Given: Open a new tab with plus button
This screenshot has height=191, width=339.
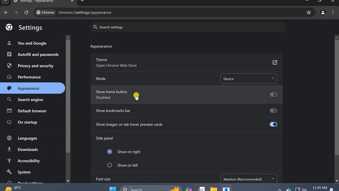Looking at the screenshot, I should pos(83,1).
